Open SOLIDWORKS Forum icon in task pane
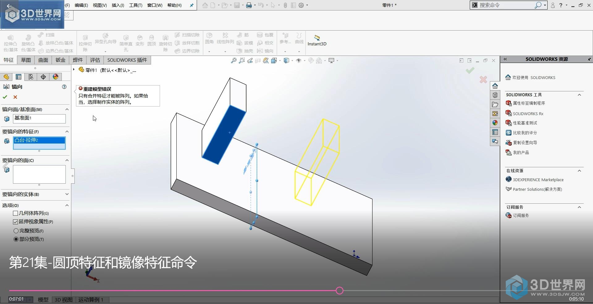 [x=495, y=141]
